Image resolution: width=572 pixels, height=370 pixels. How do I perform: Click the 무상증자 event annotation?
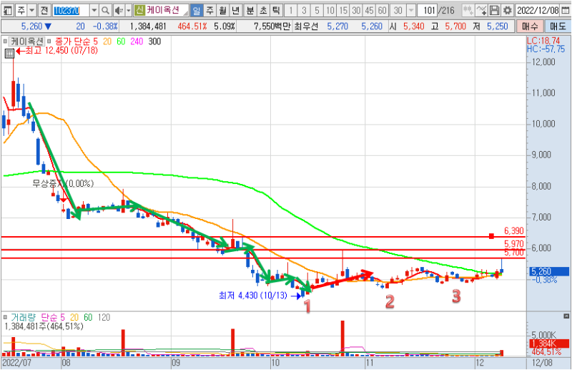click(x=63, y=183)
